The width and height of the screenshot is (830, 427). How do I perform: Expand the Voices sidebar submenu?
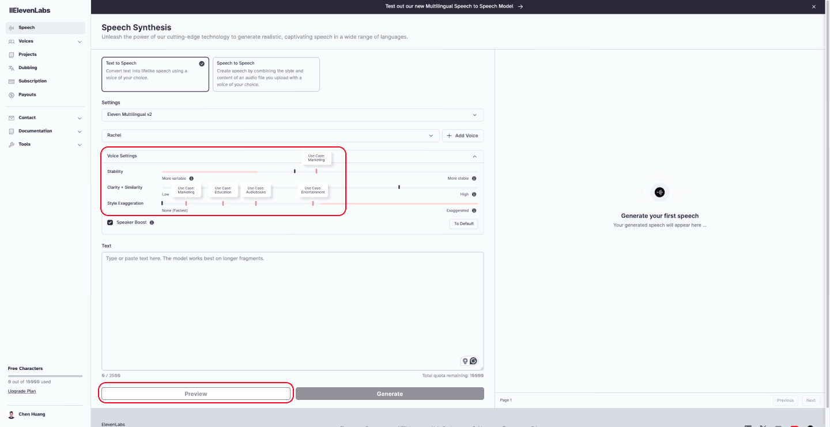click(x=80, y=41)
